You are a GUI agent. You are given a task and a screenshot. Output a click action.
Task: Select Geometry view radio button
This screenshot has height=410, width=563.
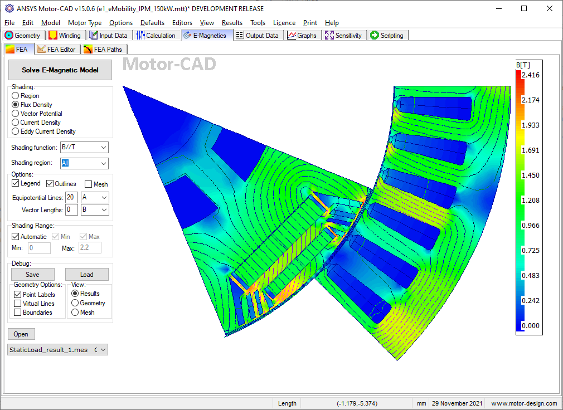point(75,302)
